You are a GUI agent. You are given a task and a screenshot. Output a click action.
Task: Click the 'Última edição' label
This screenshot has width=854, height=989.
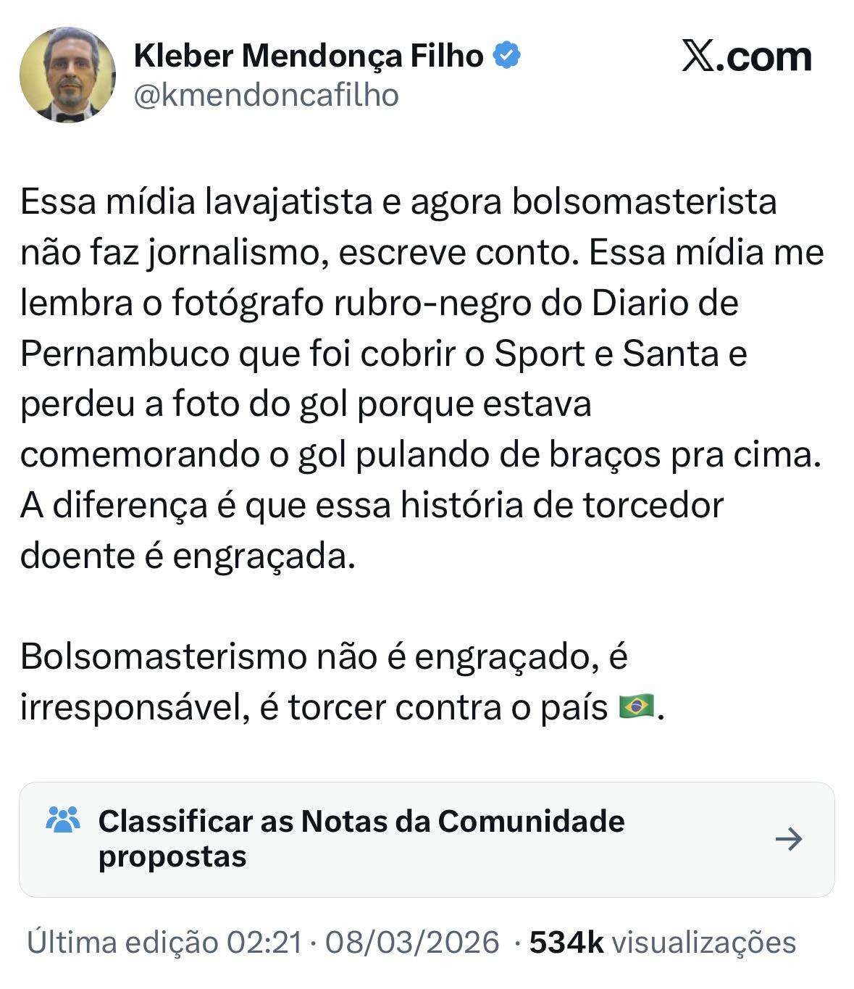point(122,943)
